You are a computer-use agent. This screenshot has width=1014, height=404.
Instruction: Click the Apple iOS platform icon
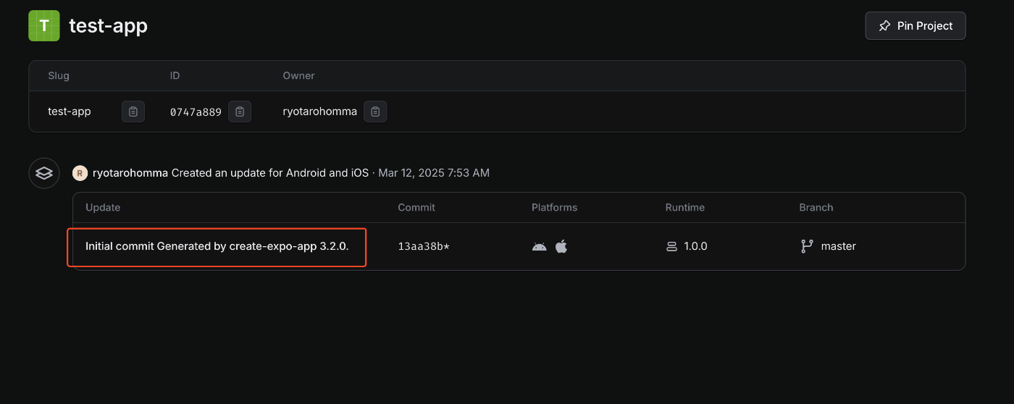coord(561,246)
